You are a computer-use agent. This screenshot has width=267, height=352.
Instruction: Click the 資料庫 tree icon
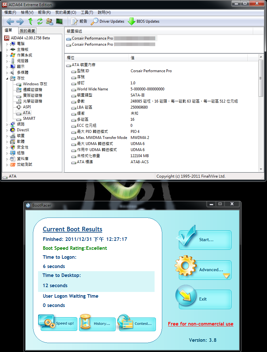pyautogui.click(x=13, y=159)
